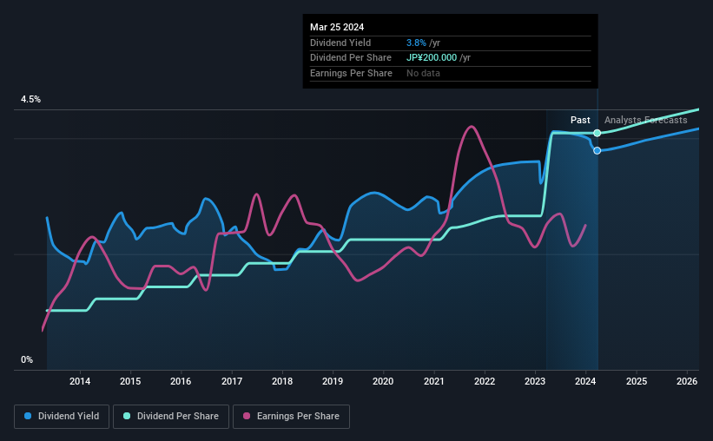
Task: Click the 2017 x-axis label
Action: (232, 381)
